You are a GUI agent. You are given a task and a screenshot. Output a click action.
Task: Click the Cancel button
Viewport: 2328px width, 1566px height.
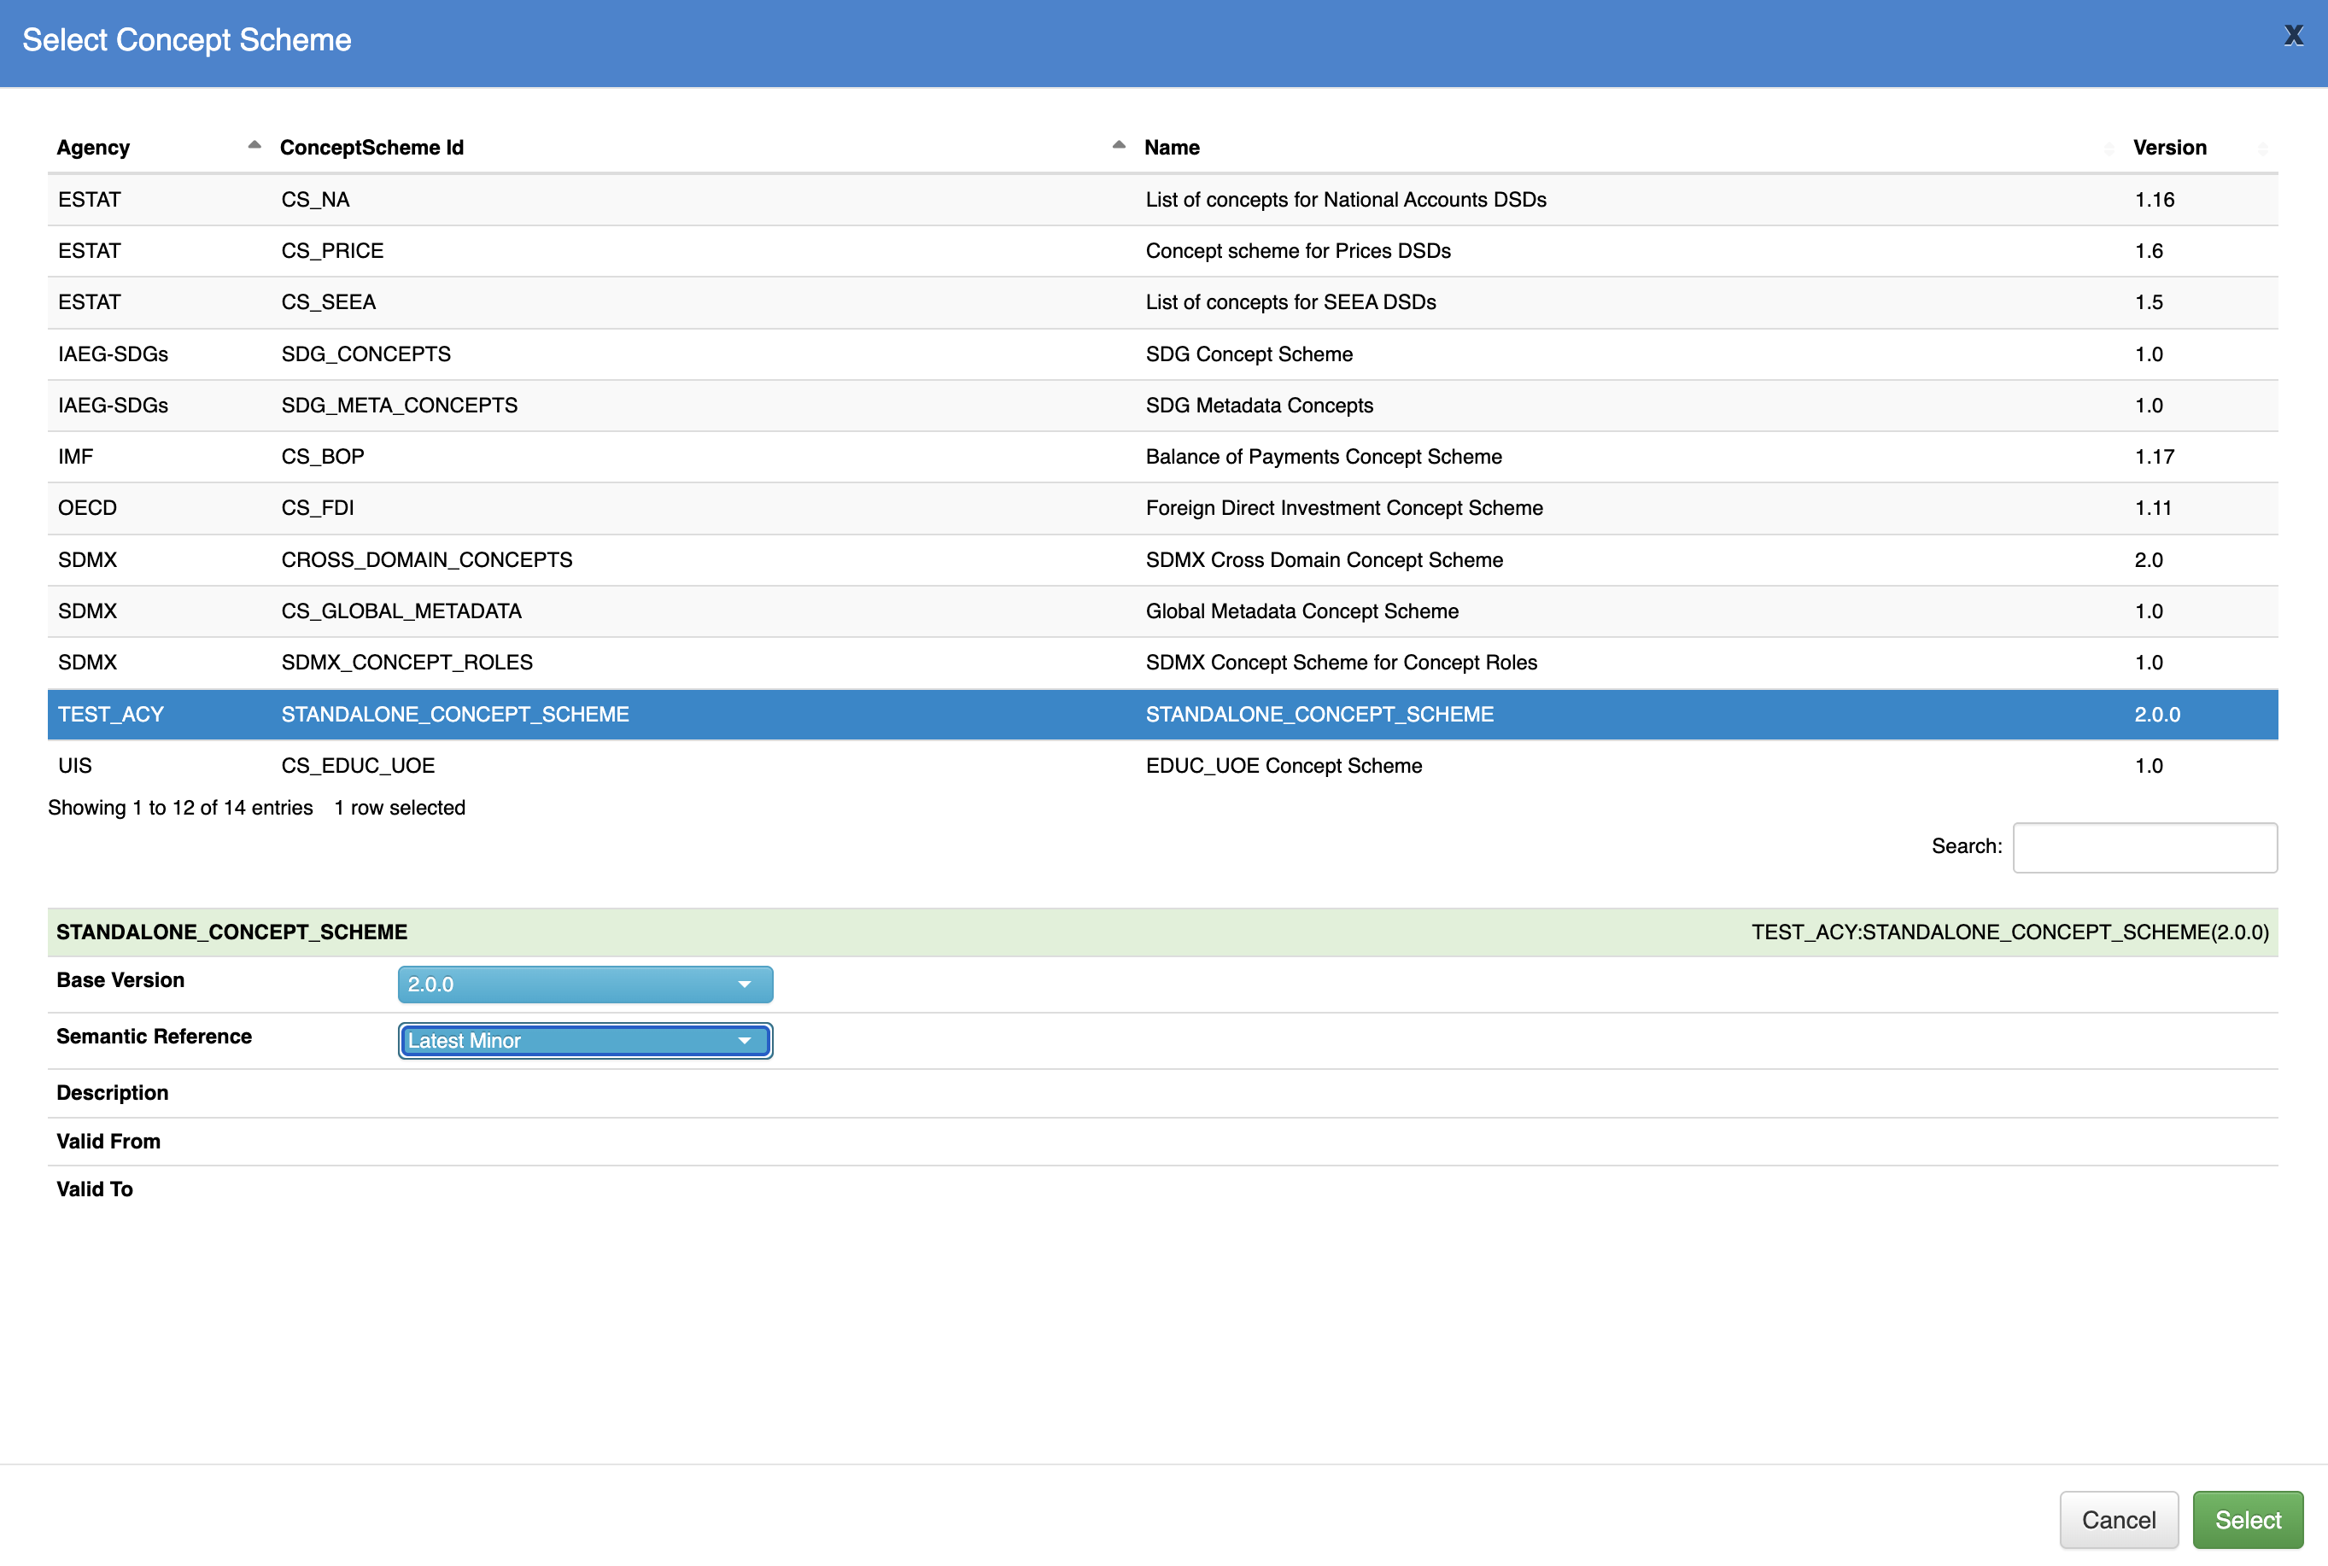(2118, 1519)
